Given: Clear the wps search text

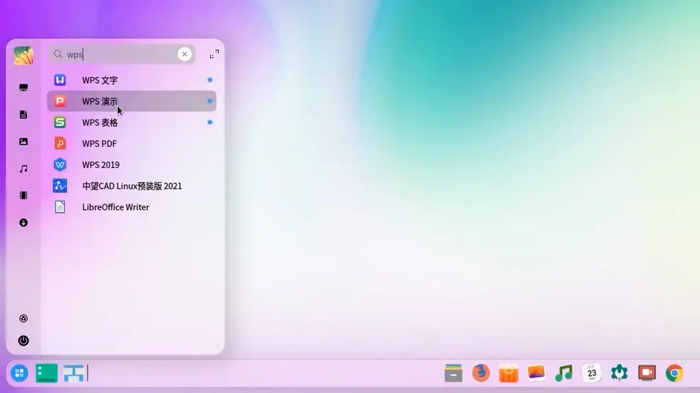Looking at the screenshot, I should click(184, 54).
